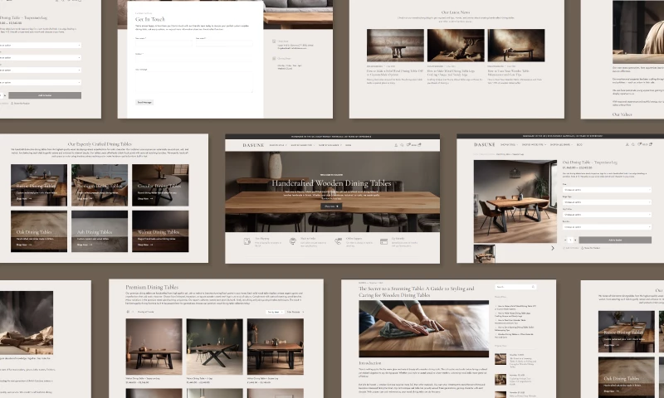
Task: Click Made to Order icon on homepage
Action: [x=293, y=241]
